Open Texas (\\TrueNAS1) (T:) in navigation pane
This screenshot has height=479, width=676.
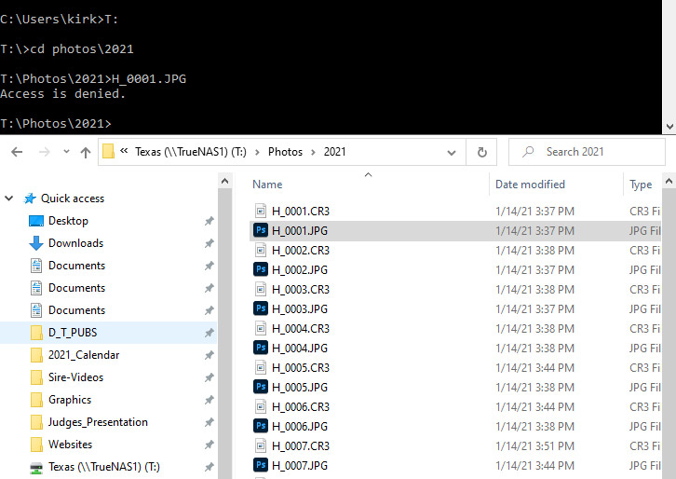pos(104,467)
